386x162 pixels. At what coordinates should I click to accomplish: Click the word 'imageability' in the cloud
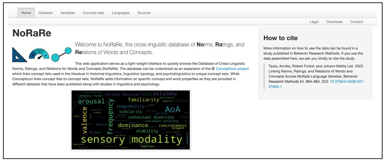point(130,107)
